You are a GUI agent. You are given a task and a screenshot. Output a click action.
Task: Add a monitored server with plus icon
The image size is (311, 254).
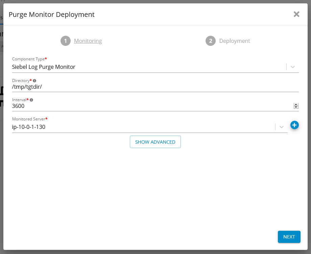(x=294, y=125)
